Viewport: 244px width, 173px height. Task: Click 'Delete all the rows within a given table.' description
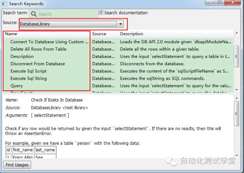point(159,49)
